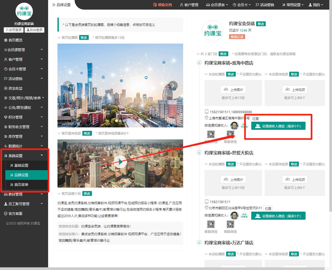Open 数据统计 in the sidebar
This screenshot has height=270, width=332.
point(24,146)
